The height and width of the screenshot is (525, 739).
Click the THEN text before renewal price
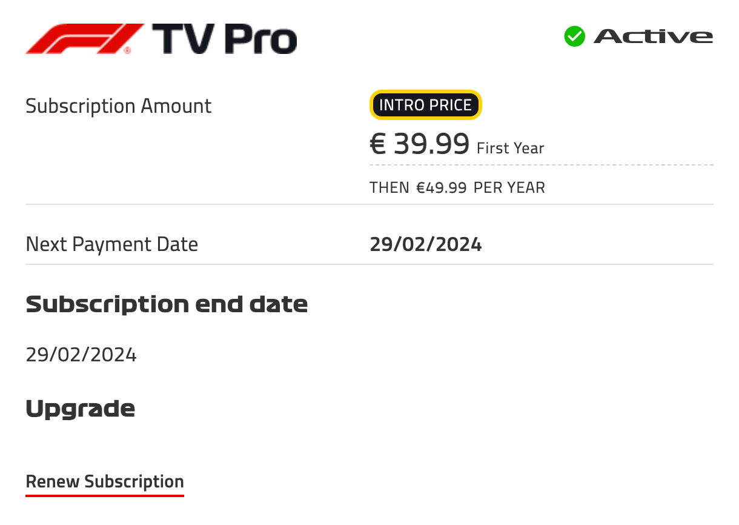click(389, 187)
